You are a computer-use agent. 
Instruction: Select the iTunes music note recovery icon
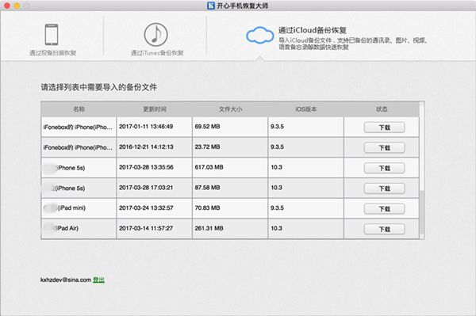click(x=155, y=34)
